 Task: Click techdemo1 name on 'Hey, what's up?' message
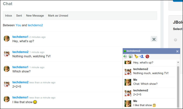point(20,37)
